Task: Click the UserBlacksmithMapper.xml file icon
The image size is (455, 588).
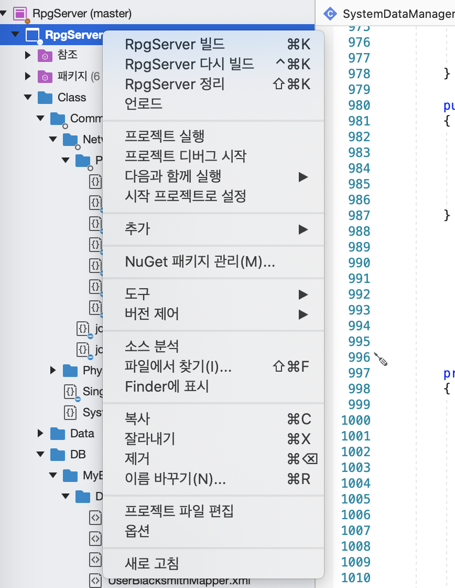Action: 95,581
